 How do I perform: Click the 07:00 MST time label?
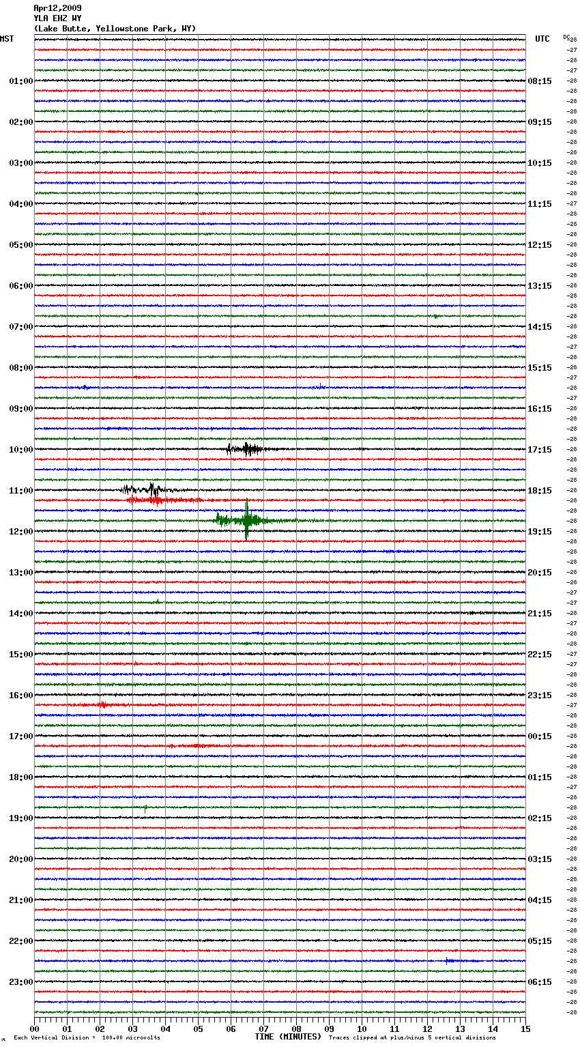tap(20, 327)
